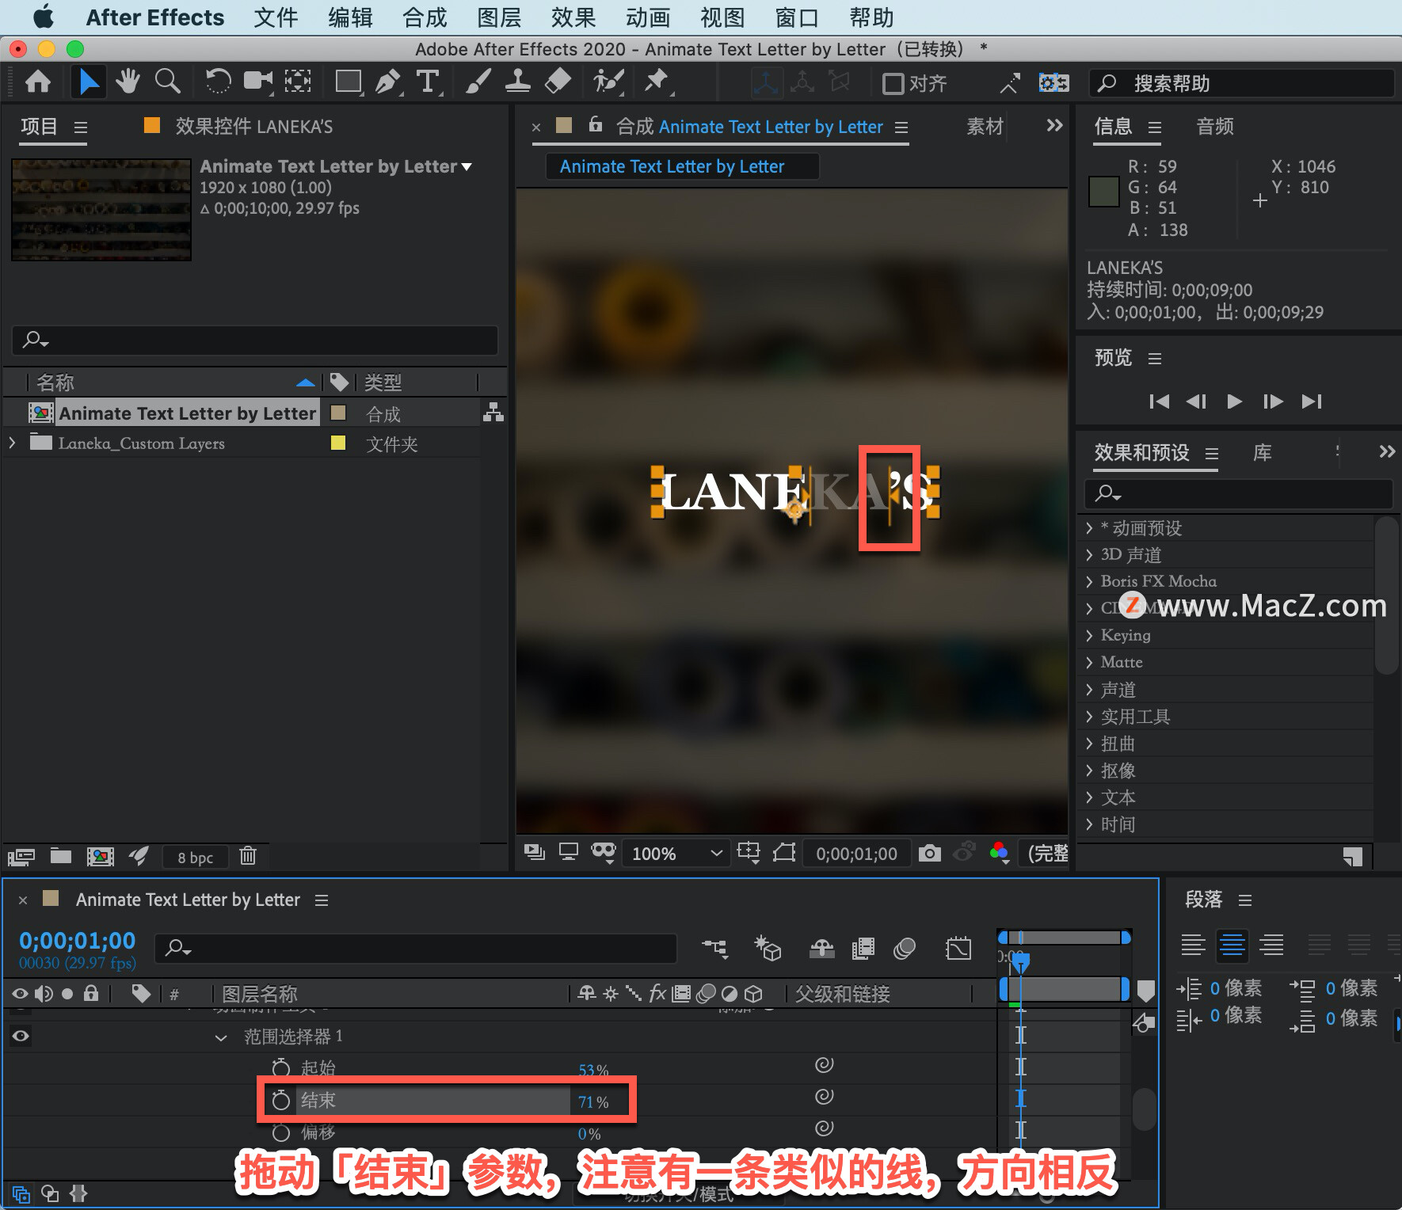Select the Brush tool
1402x1210 pixels.
pyautogui.click(x=478, y=82)
